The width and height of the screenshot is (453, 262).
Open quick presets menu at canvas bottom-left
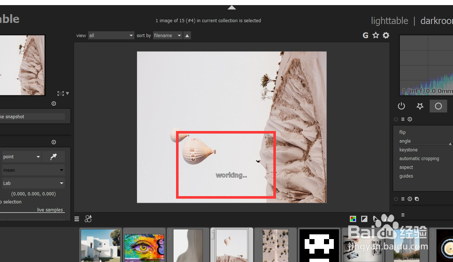coord(77,219)
